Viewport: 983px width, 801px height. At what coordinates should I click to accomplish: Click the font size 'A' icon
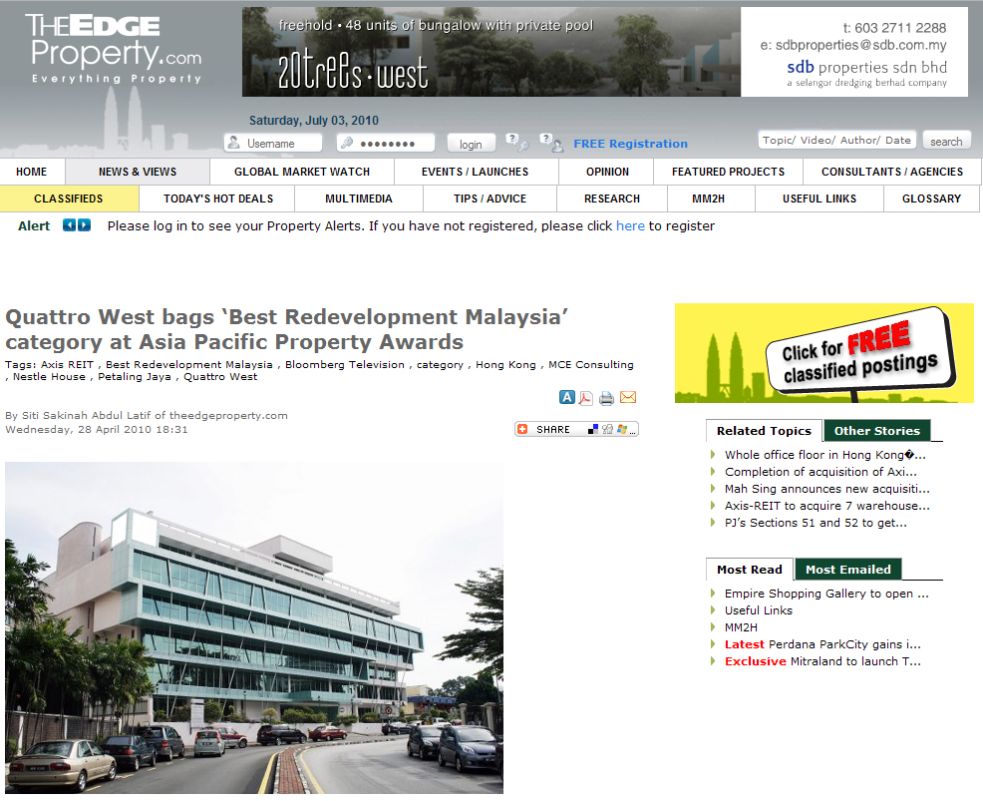pos(566,397)
